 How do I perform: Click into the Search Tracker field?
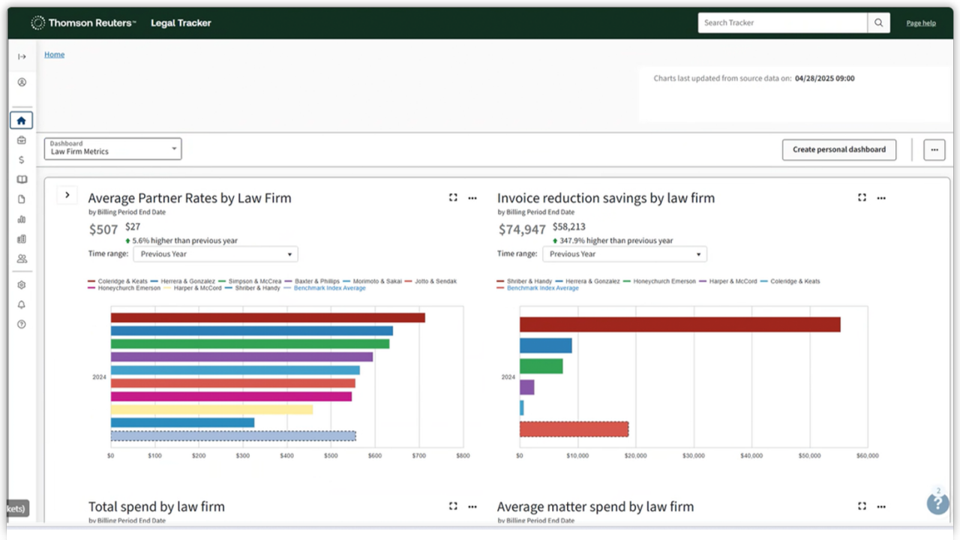click(x=781, y=22)
